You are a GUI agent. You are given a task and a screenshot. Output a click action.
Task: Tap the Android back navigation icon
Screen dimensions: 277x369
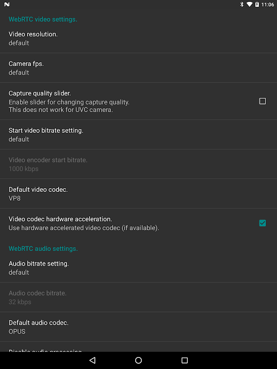(x=92, y=360)
